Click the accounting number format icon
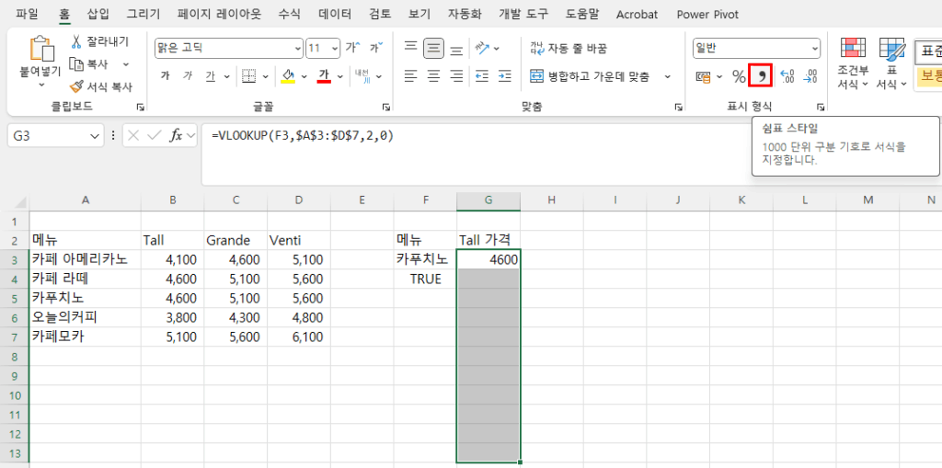This screenshot has height=468, width=942. 704,76
